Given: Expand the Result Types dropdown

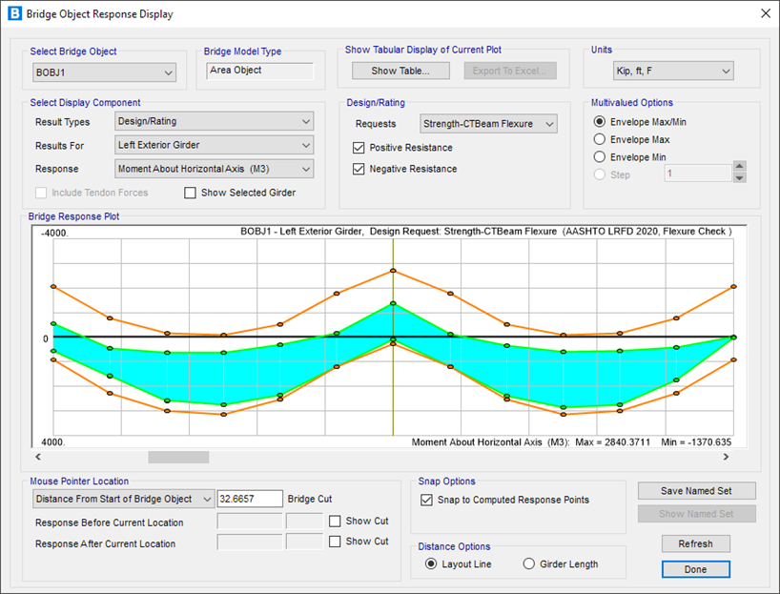Looking at the screenshot, I should (x=214, y=121).
